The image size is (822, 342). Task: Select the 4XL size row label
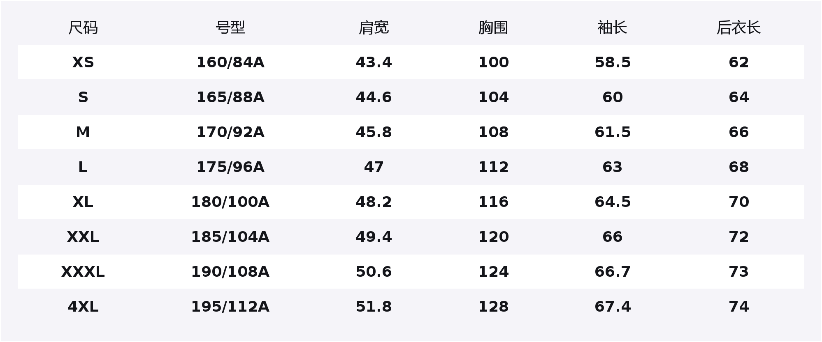(x=83, y=307)
